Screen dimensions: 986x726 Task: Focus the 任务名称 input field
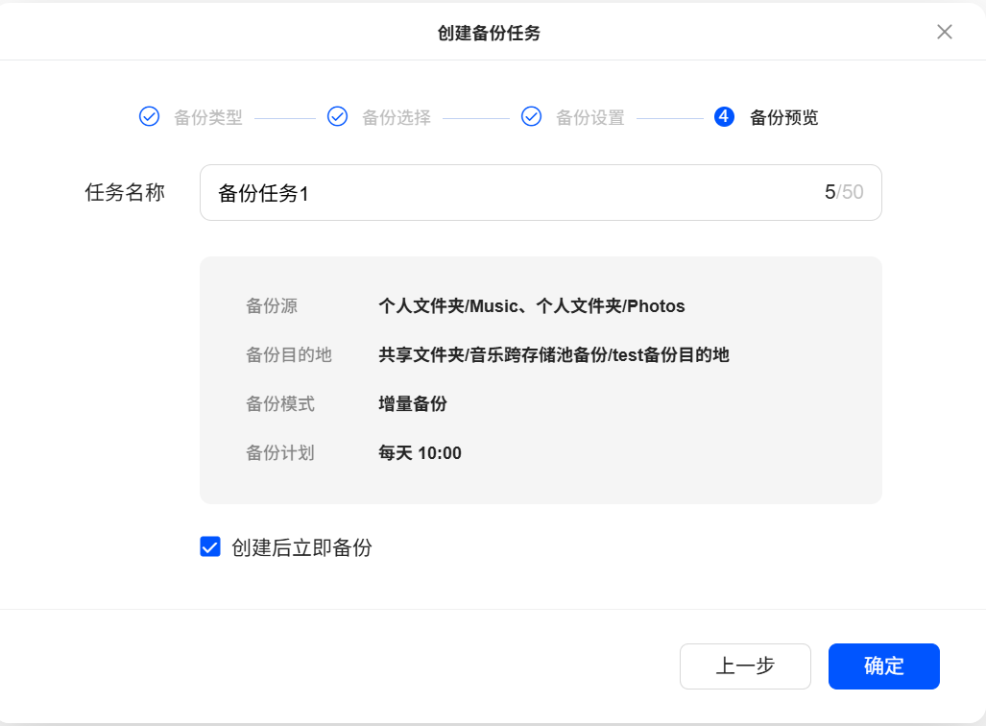pos(509,193)
